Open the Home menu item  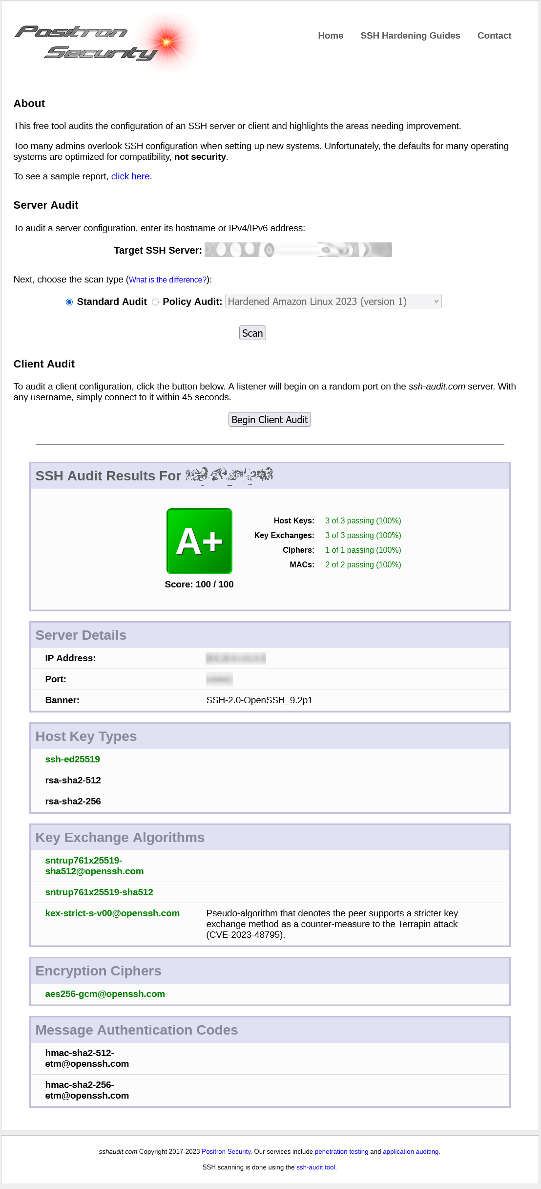point(331,36)
